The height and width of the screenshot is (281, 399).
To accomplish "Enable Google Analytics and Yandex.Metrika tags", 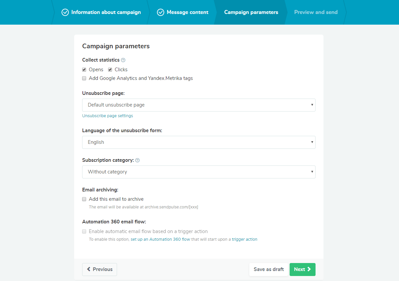I will coord(84,79).
